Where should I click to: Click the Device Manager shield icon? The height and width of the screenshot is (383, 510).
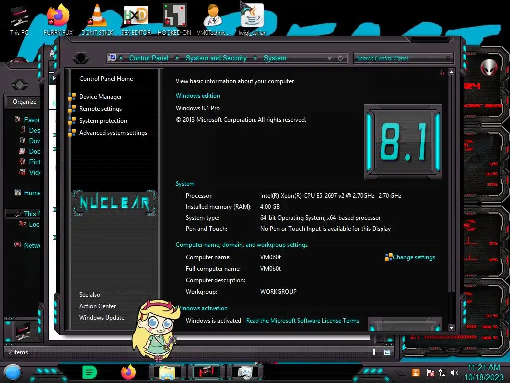[x=72, y=97]
